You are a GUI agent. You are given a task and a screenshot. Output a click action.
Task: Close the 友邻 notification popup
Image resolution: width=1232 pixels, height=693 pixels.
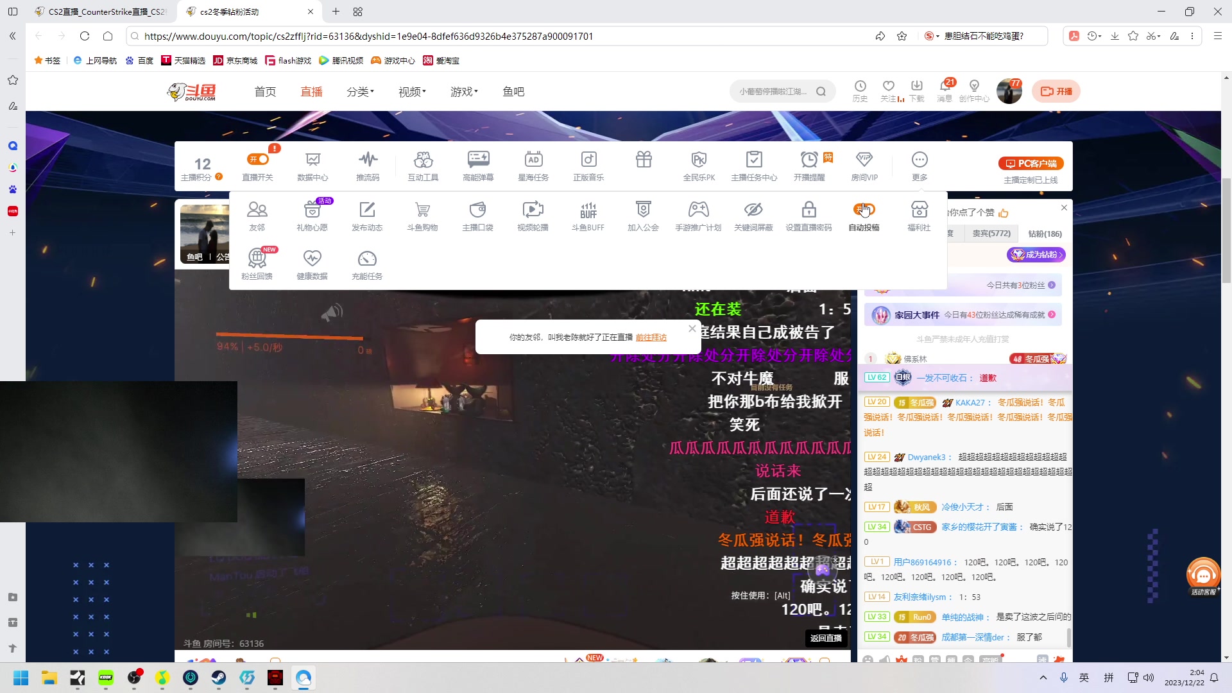[x=692, y=329]
